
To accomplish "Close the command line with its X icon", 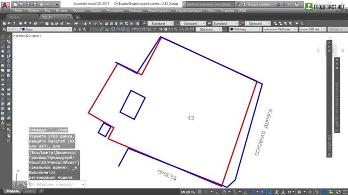I will [x=18, y=184].
